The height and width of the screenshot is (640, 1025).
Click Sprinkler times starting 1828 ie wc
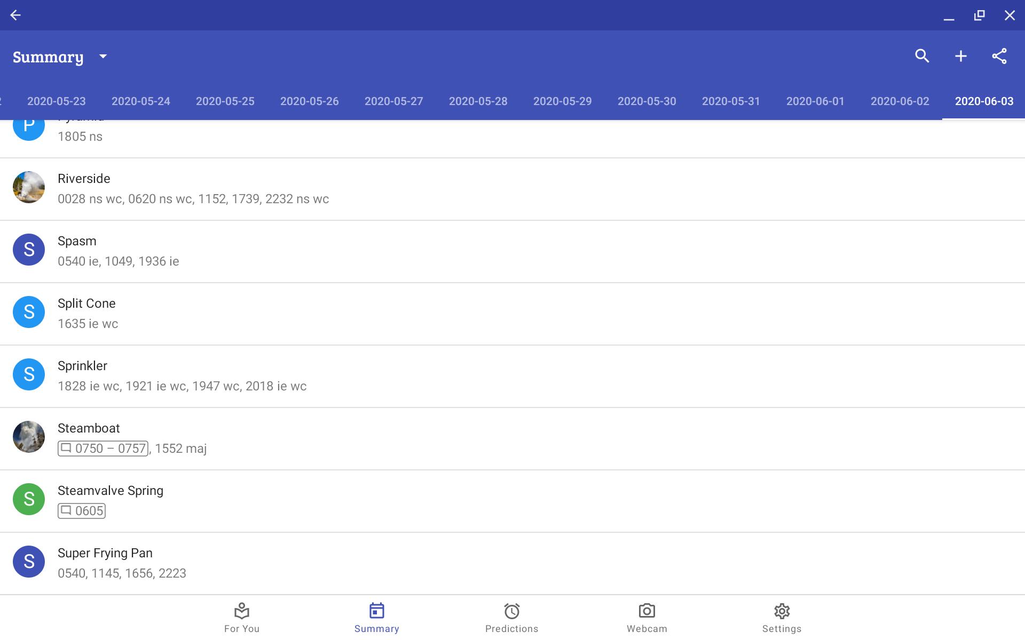click(182, 386)
